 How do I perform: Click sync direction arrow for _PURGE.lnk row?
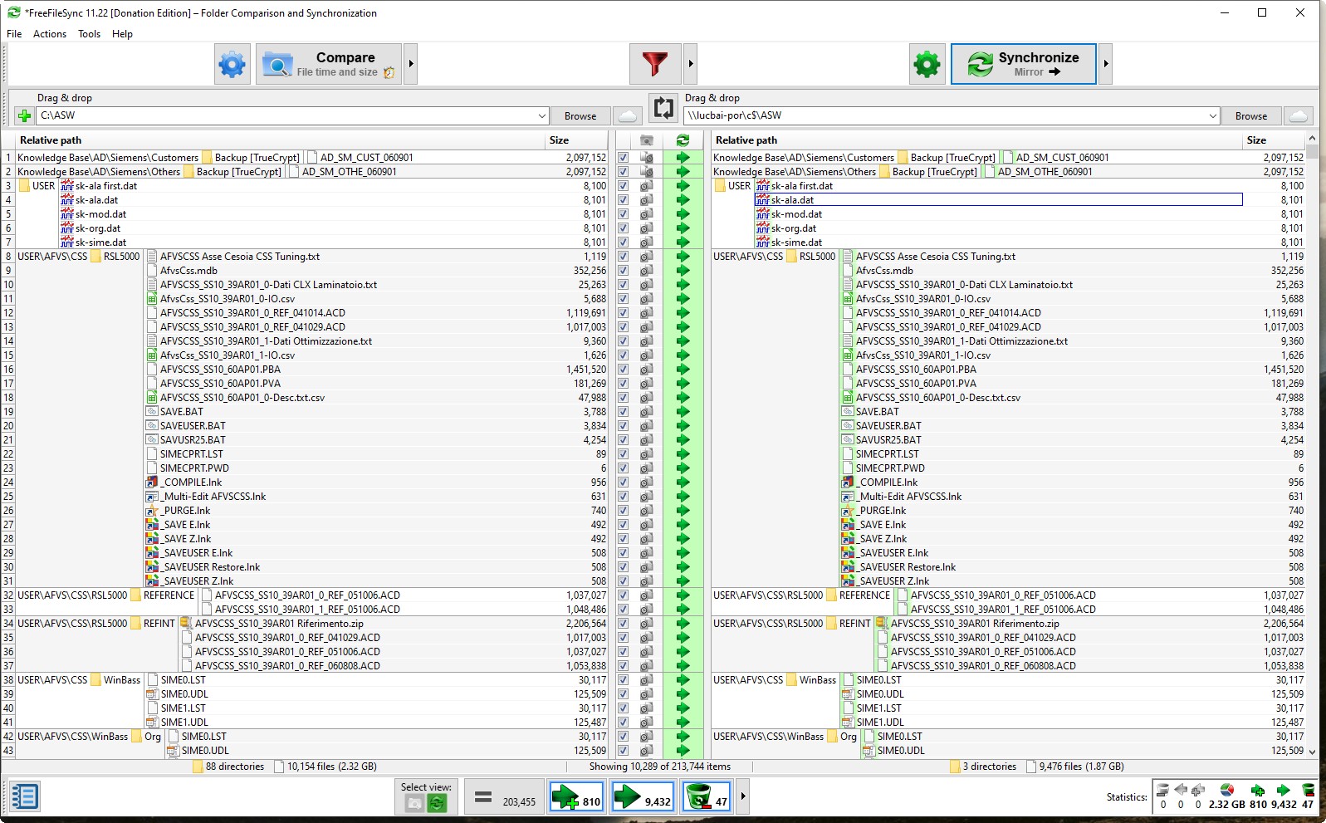coord(683,511)
